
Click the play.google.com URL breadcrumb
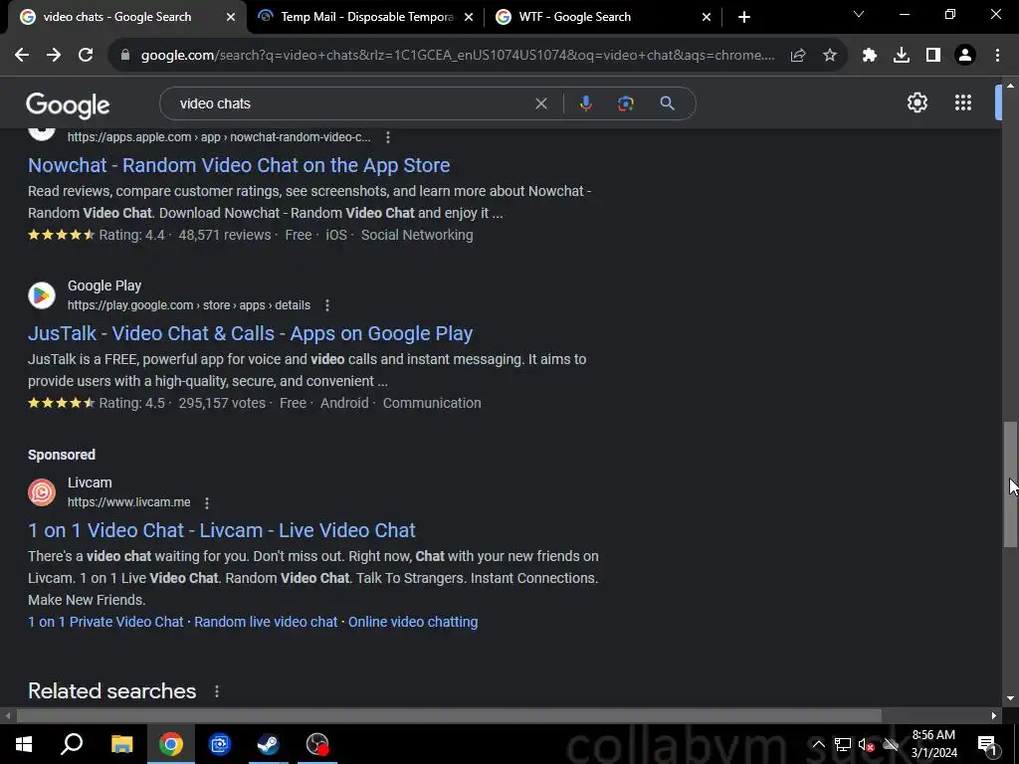pos(189,305)
